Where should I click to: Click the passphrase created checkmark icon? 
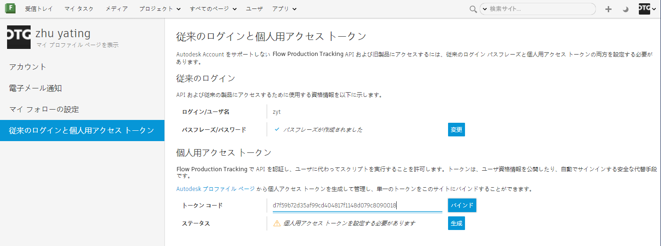pyautogui.click(x=277, y=129)
